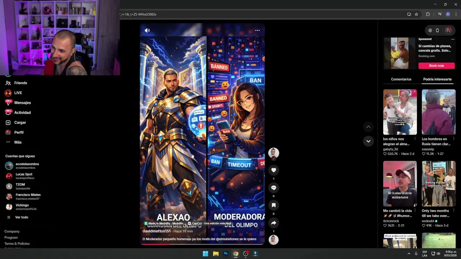
Task: Open the Booking.com ad thumbnail
Action: point(400,53)
